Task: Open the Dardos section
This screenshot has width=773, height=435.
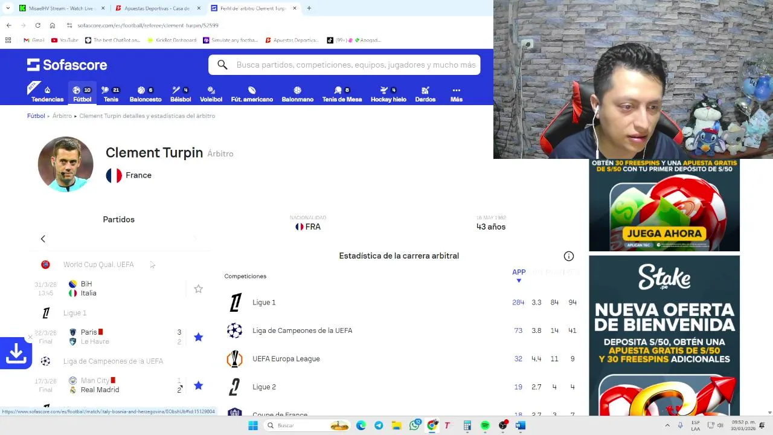Action: (x=425, y=94)
